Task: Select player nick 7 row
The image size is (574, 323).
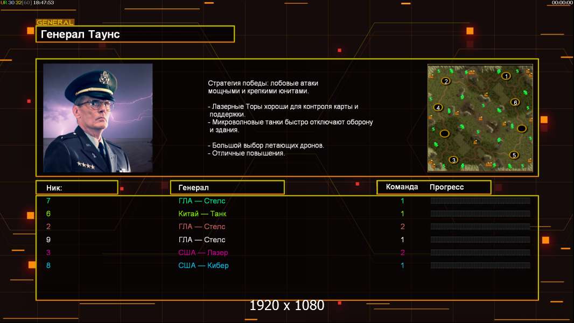Action: (x=287, y=201)
